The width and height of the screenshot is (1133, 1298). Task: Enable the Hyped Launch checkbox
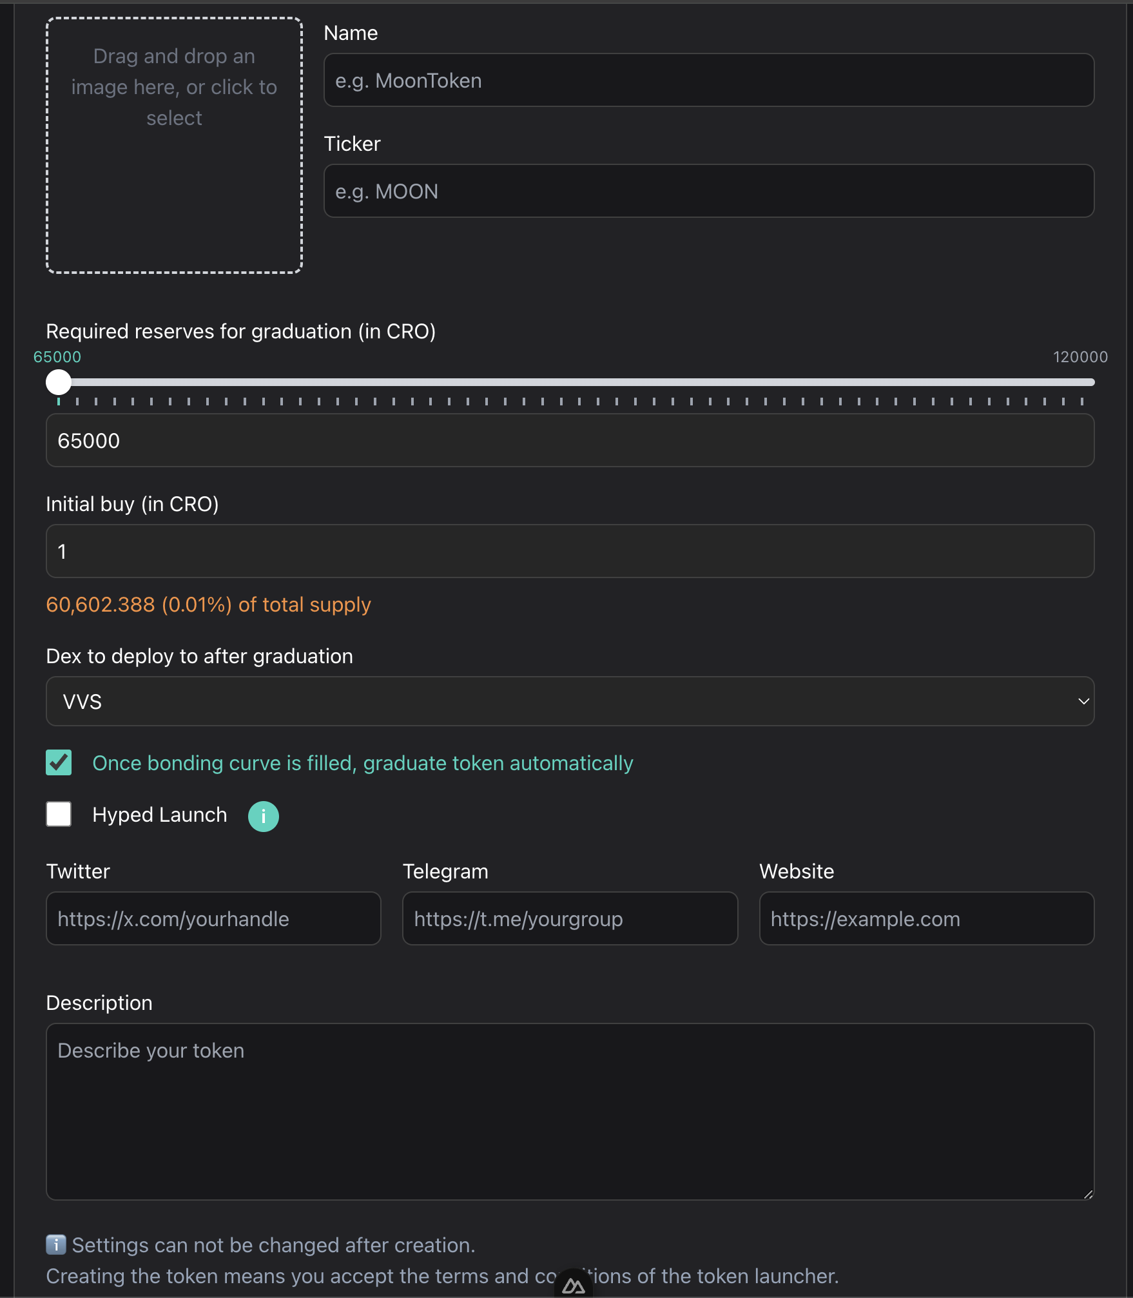(x=59, y=814)
